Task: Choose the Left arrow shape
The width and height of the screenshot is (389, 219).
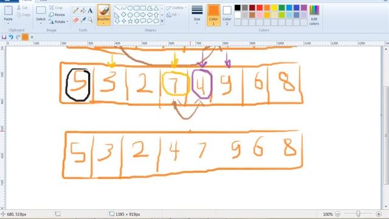Action: [x=150, y=15]
